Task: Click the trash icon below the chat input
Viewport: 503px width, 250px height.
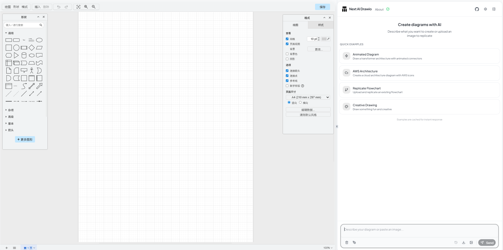Action: click(x=346, y=242)
